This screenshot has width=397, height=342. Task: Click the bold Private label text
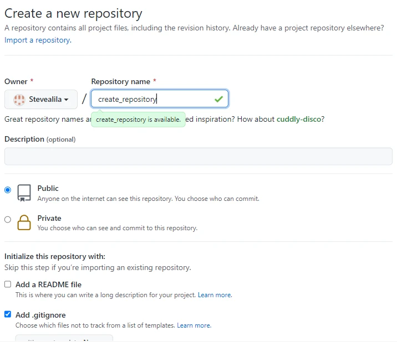coord(49,218)
